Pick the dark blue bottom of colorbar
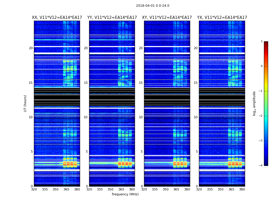272x207 pixels. point(266,164)
